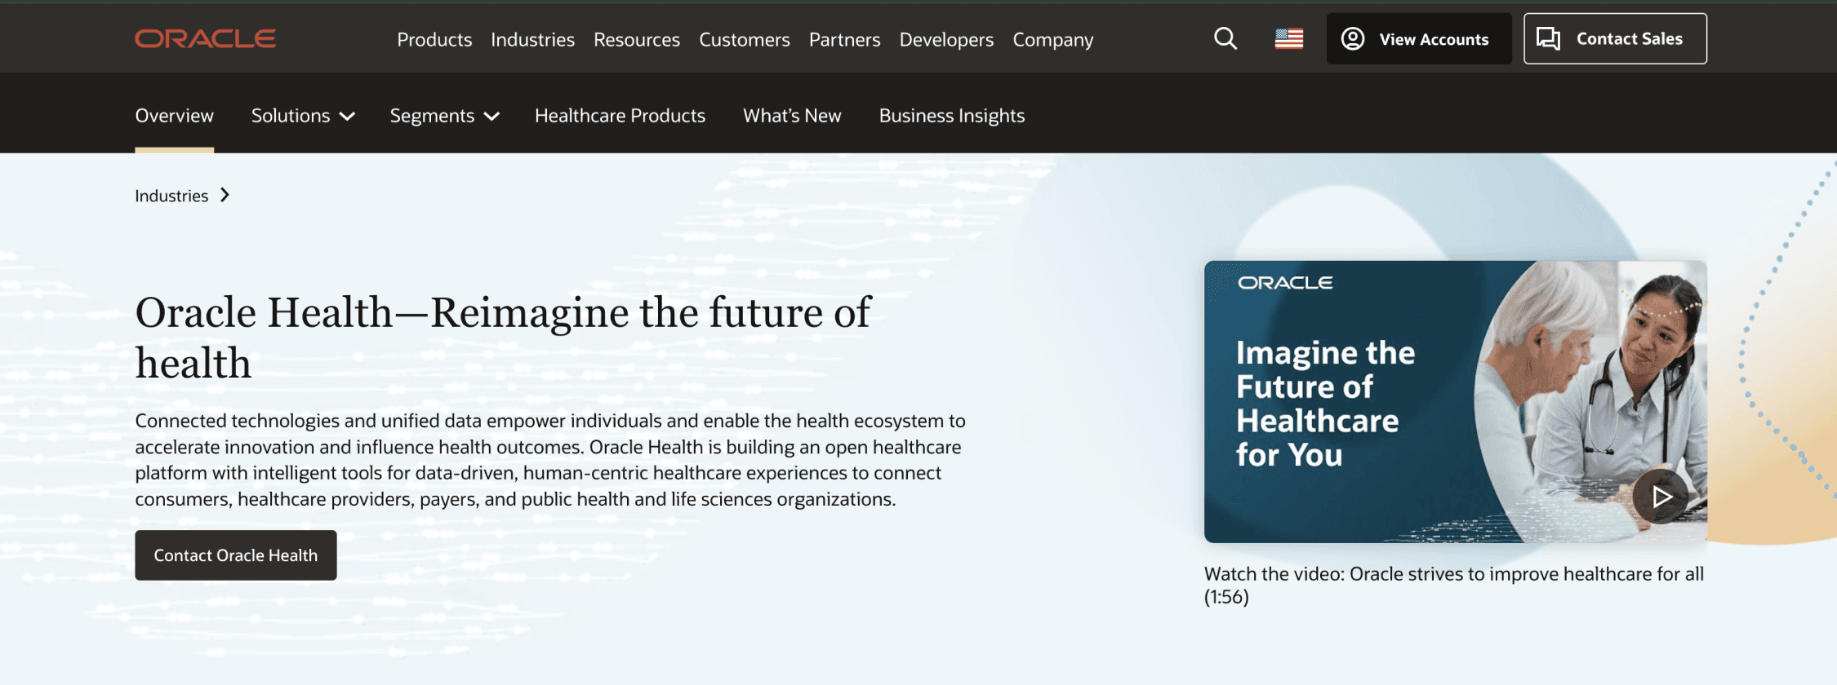Image resolution: width=1837 pixels, height=685 pixels.
Task: Select the Business Insights tab
Action: (951, 116)
